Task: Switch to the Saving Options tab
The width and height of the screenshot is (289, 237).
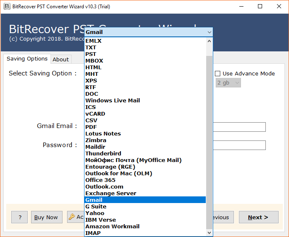Action: [x=27, y=59]
